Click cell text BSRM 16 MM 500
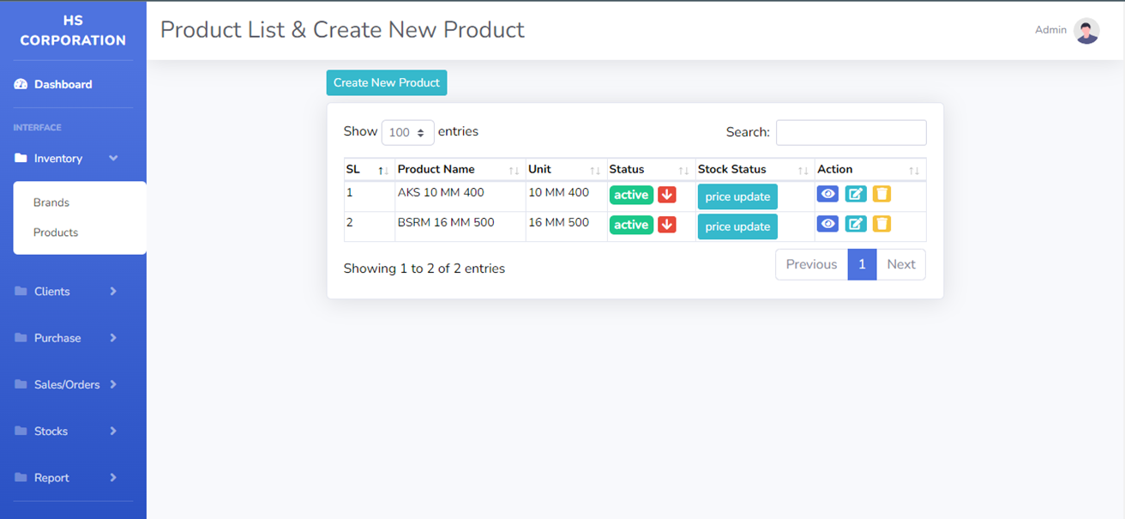 [446, 222]
